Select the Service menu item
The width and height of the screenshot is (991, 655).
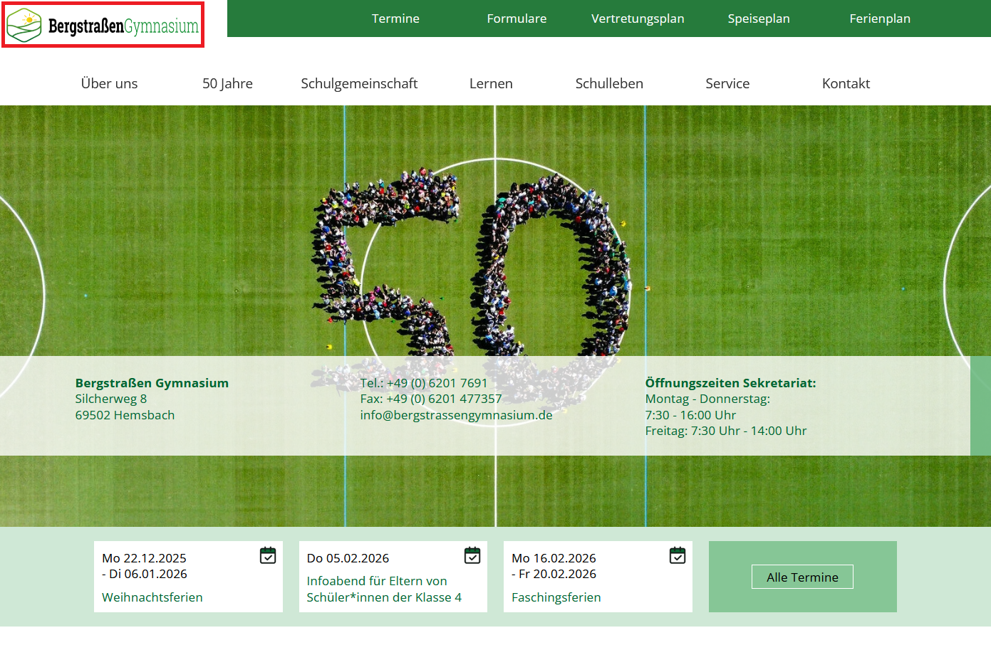(727, 83)
